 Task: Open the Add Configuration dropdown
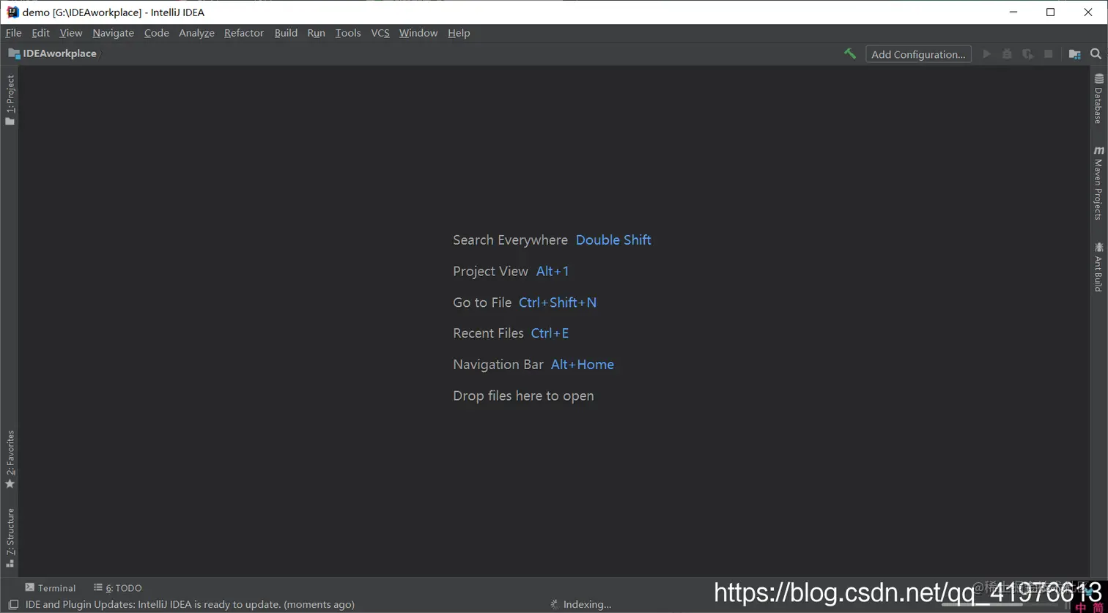pos(918,54)
